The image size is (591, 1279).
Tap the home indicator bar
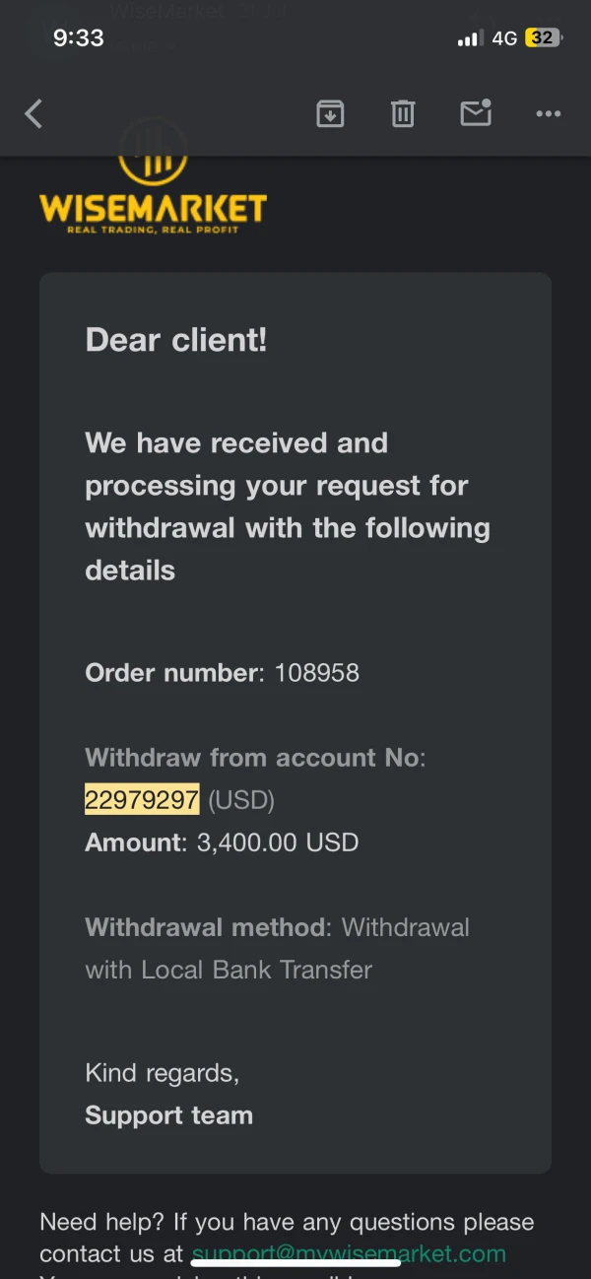[295, 1262]
